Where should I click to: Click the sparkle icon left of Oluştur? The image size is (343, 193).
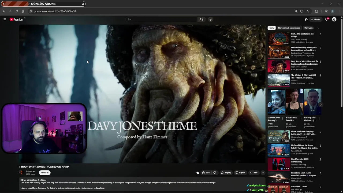tap(306, 19)
